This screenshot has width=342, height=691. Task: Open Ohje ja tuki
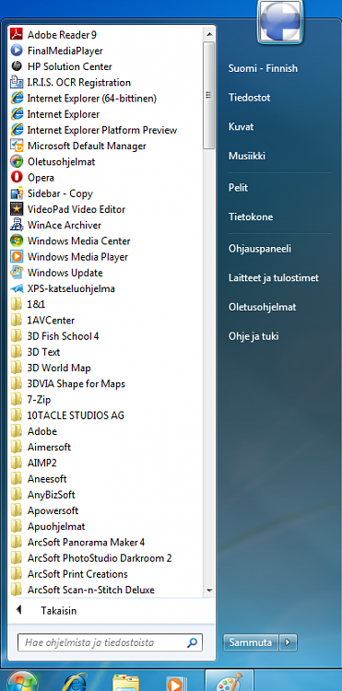[254, 336]
